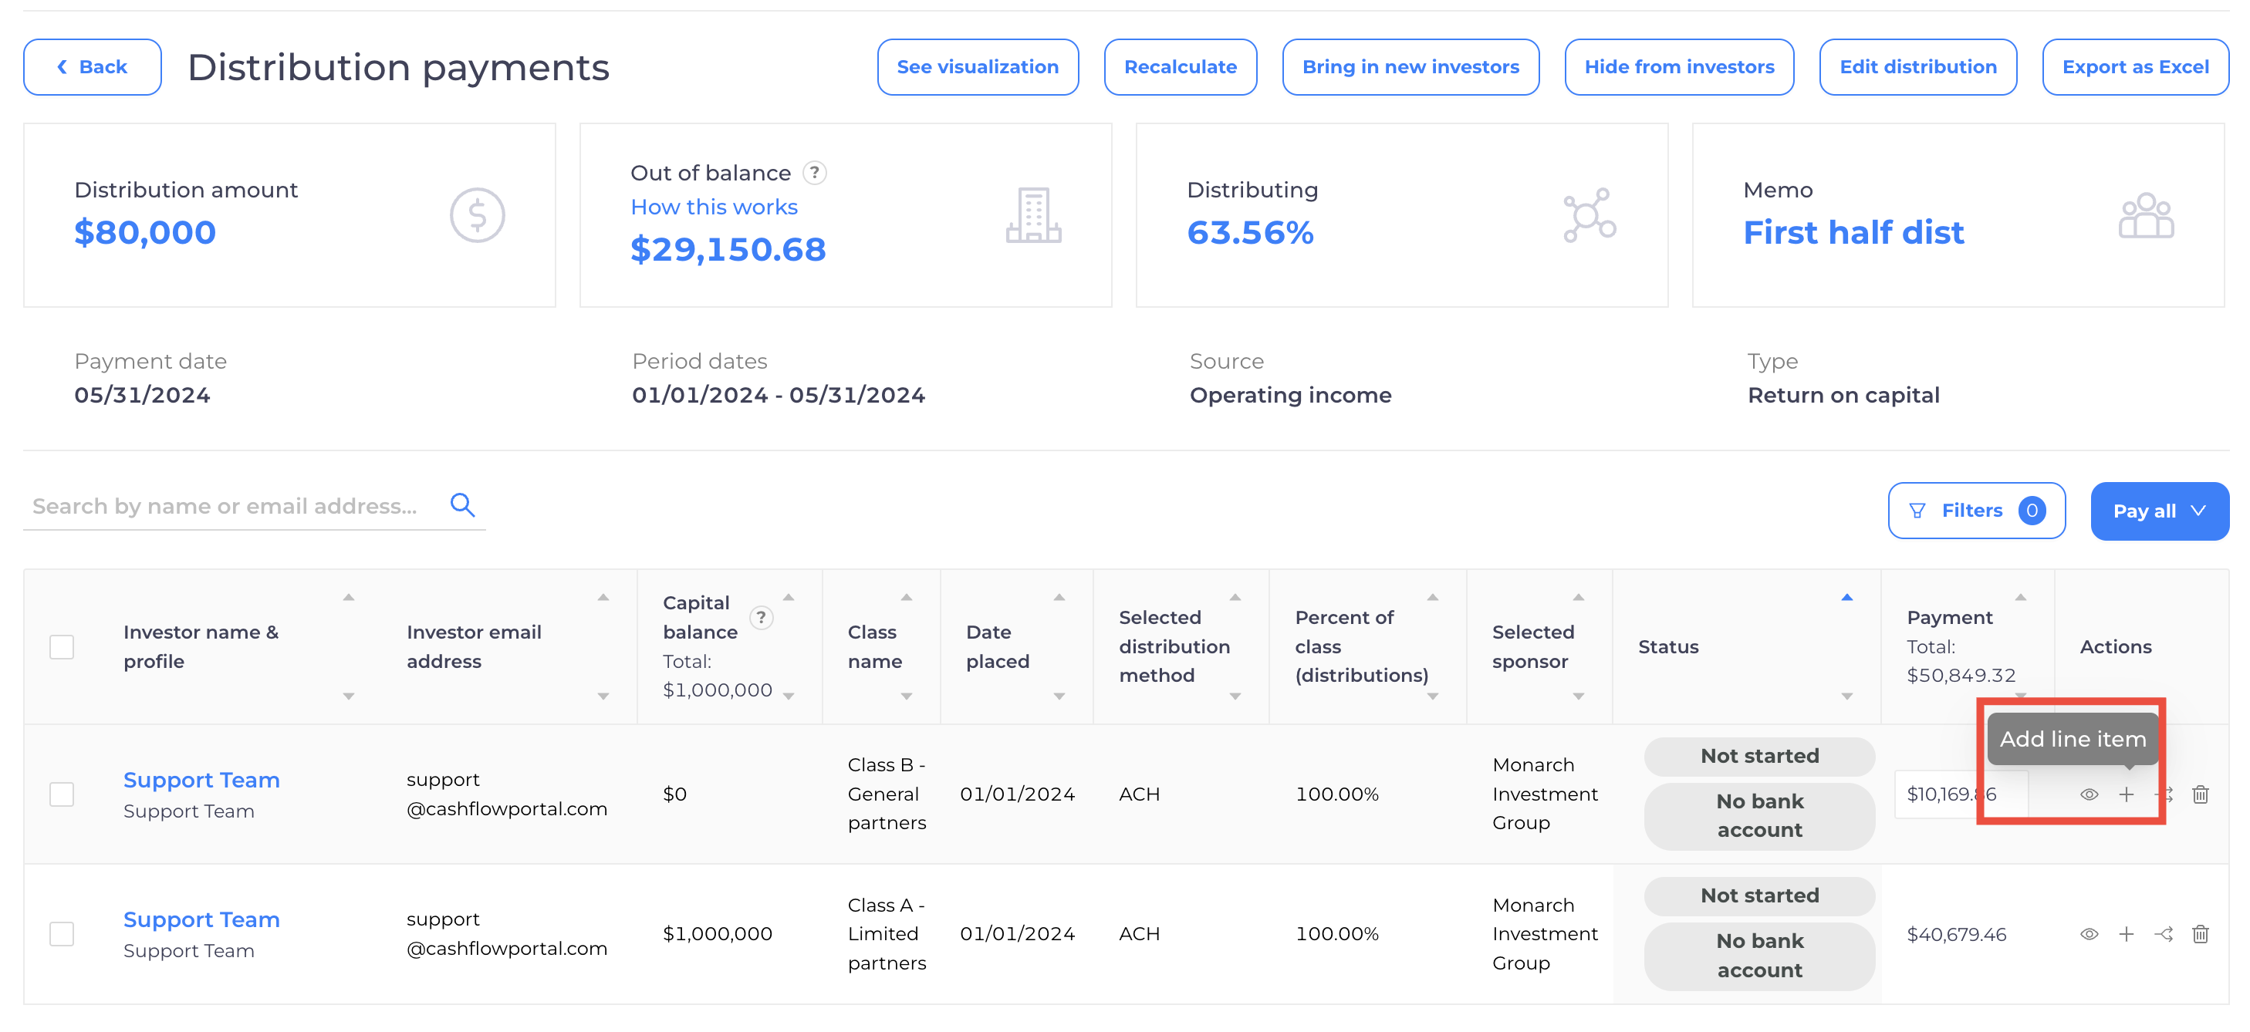
Task: Click the Out of balance question mark icon
Action: 816,173
